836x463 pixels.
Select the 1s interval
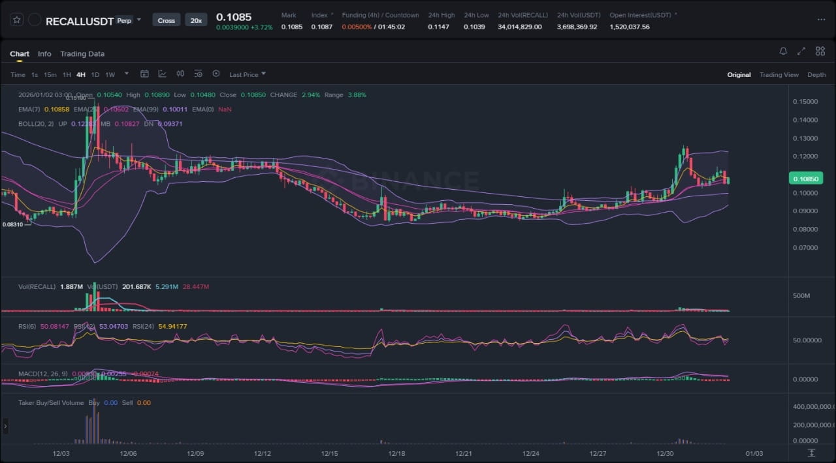tap(35, 74)
